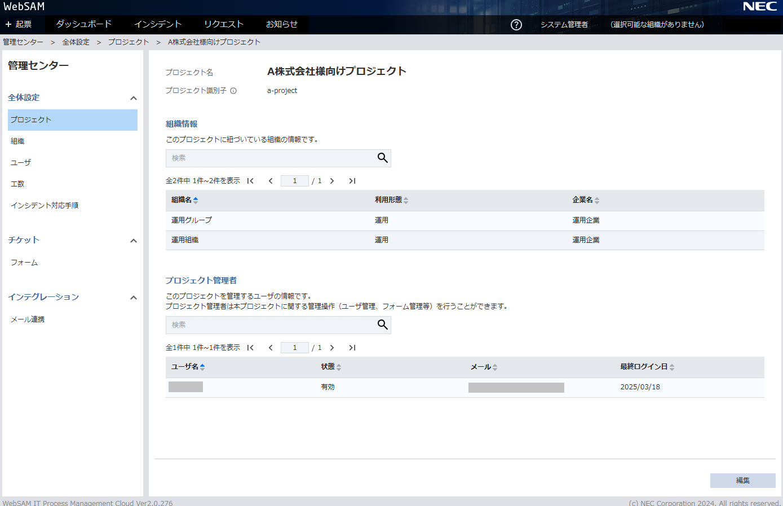Open the インシデント menu

coord(158,24)
